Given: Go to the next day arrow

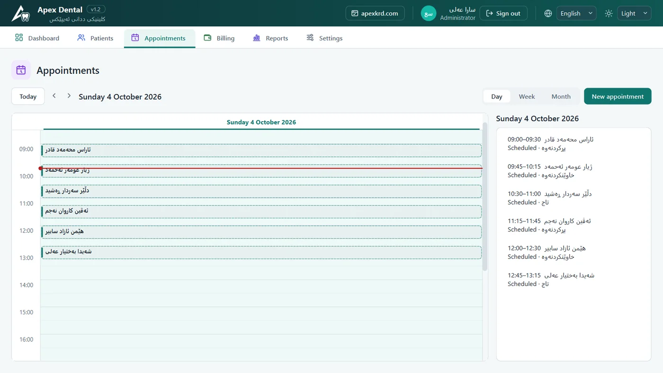Looking at the screenshot, I should click(x=69, y=96).
